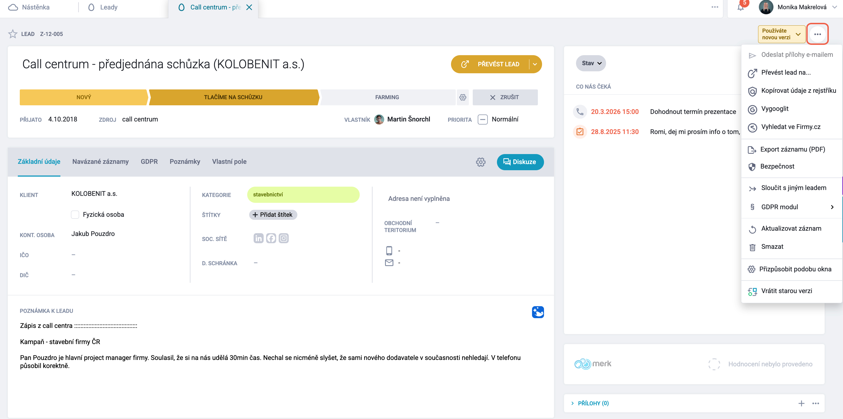
Task: Click the Instagram social network icon
Action: click(x=284, y=238)
